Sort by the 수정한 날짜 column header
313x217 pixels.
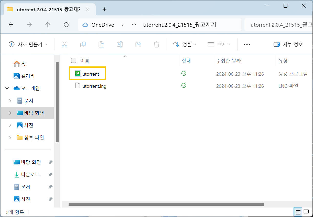click(229, 61)
